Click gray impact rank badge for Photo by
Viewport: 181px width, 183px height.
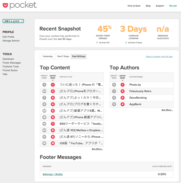(114, 85)
